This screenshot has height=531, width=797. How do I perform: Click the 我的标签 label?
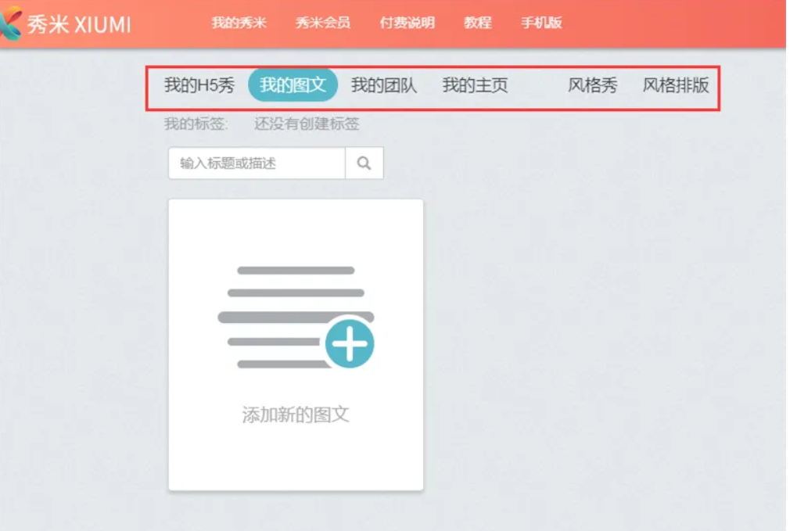pyautogui.click(x=196, y=124)
